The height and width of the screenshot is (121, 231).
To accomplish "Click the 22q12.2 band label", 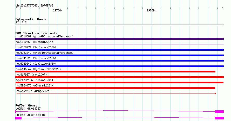I will (21, 22).
